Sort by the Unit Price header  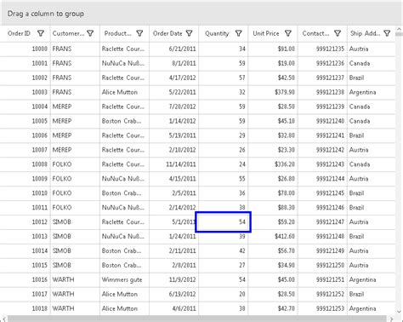click(266, 33)
